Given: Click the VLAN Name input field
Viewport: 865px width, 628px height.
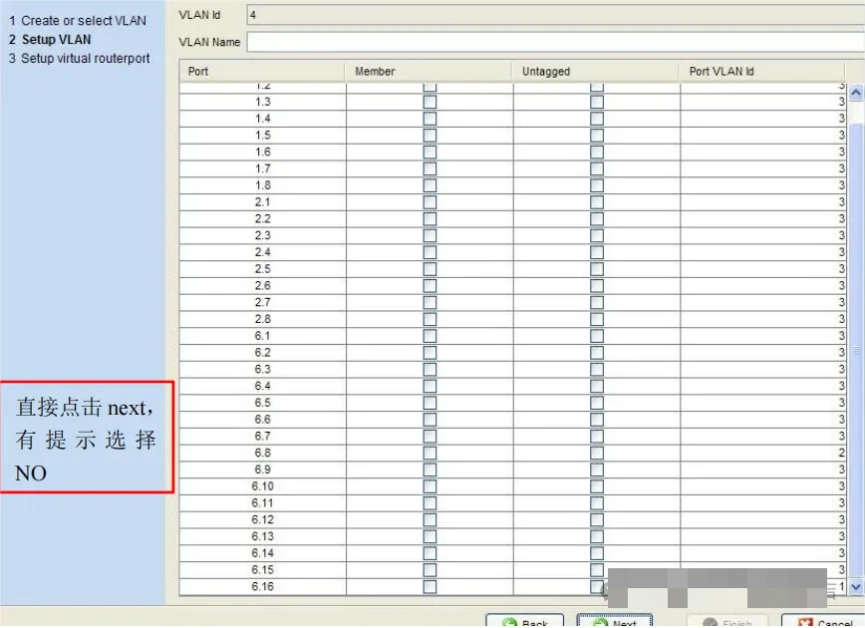Looking at the screenshot, I should click(553, 42).
